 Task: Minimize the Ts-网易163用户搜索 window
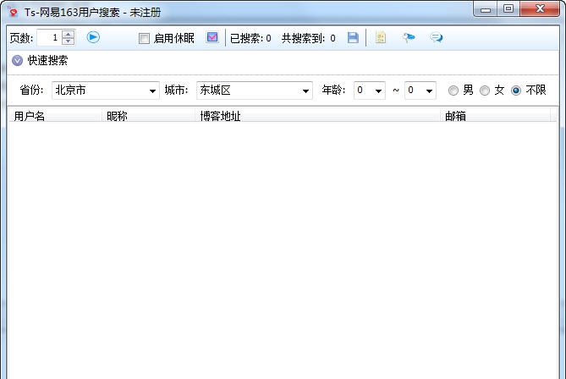point(486,9)
